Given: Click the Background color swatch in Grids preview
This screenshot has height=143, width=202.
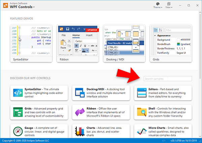Looking at the screenshot, I should [178, 40].
